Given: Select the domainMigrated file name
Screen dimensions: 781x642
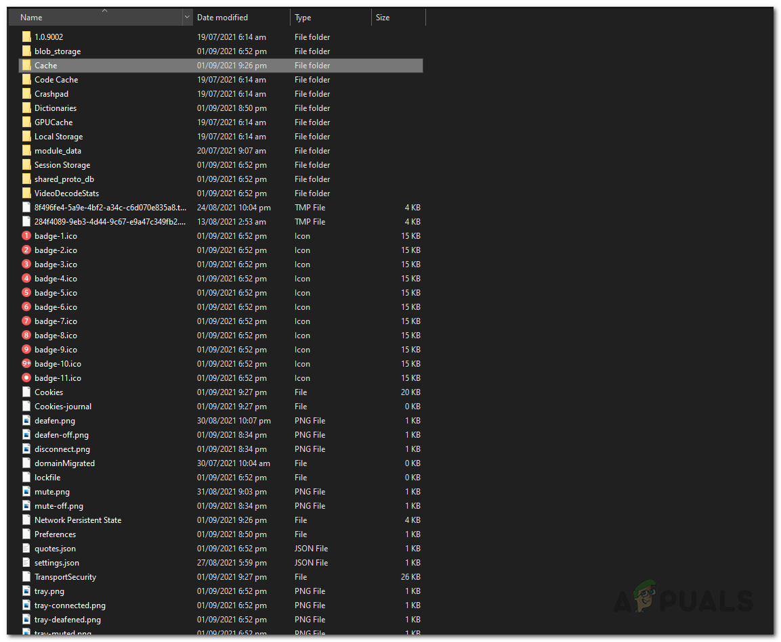Looking at the screenshot, I should [64, 463].
